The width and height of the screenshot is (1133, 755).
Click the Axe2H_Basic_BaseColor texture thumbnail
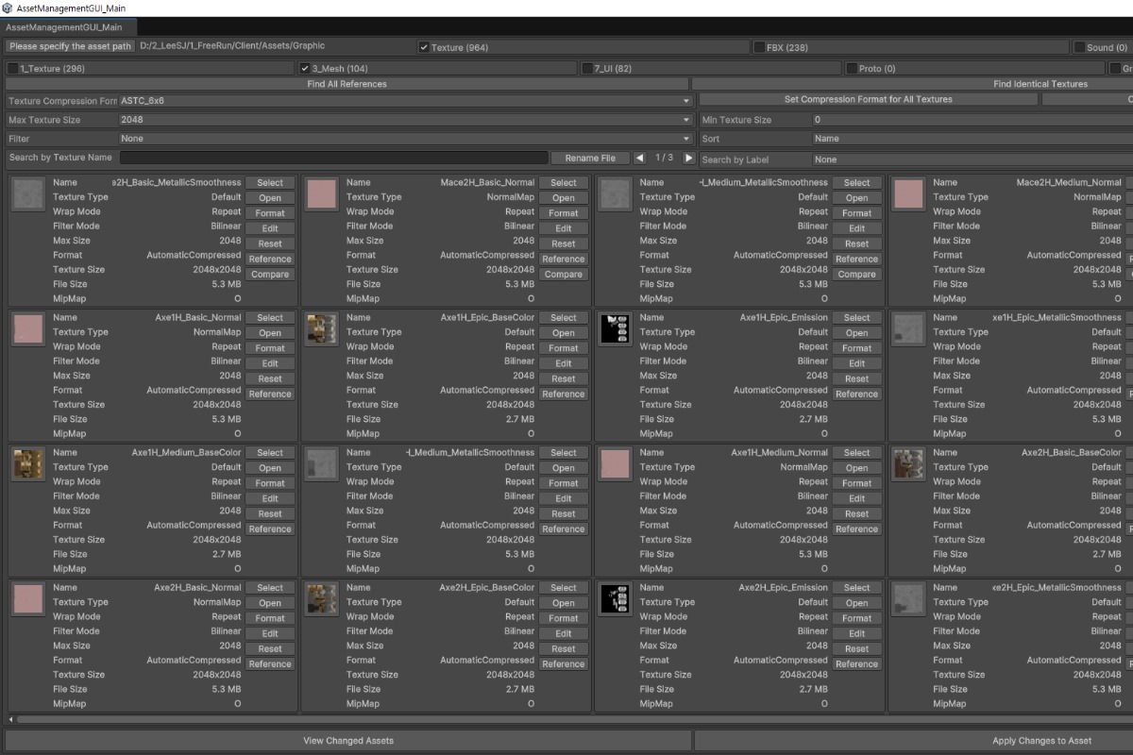[x=908, y=463]
